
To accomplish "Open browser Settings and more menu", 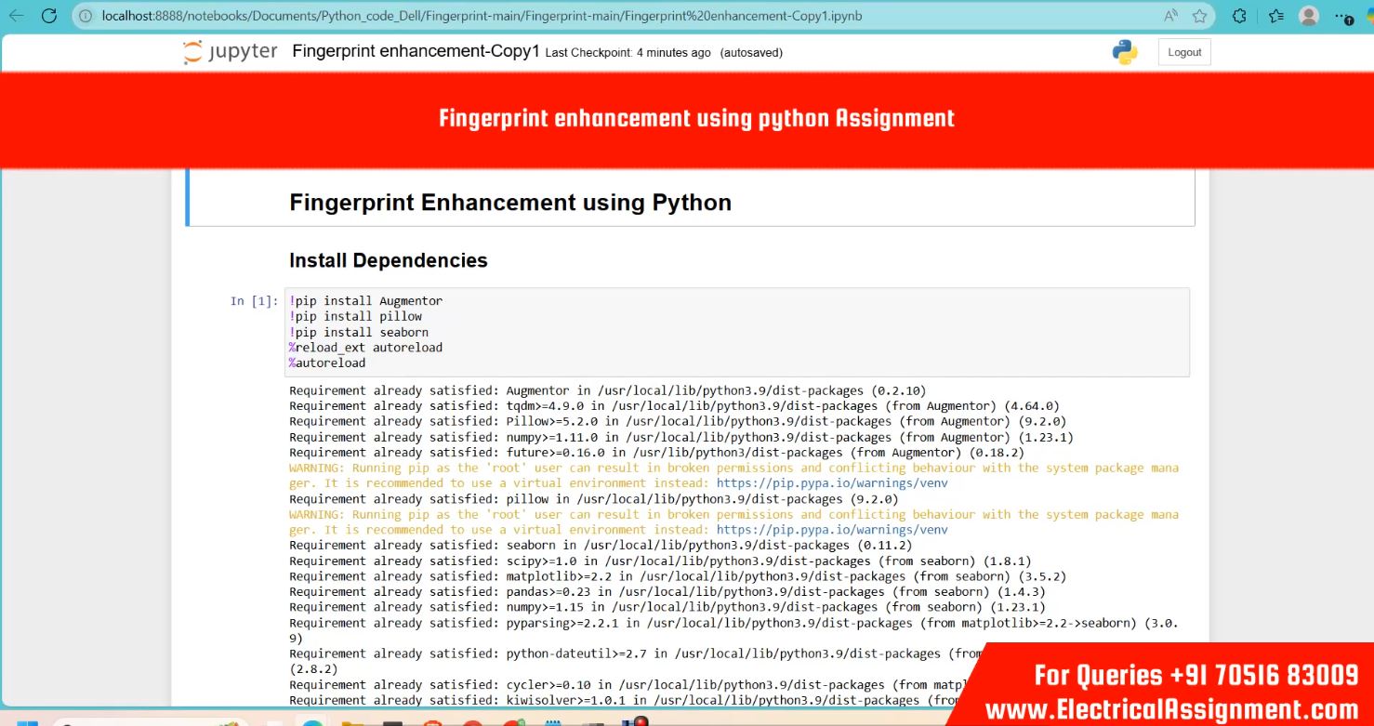I will (1342, 16).
